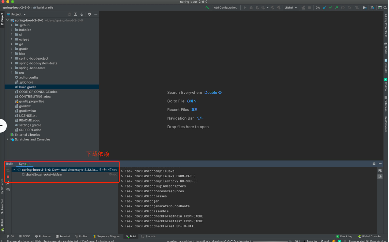Toggle the build view eye options
Screen dimensions: 389x242
tap(8, 189)
